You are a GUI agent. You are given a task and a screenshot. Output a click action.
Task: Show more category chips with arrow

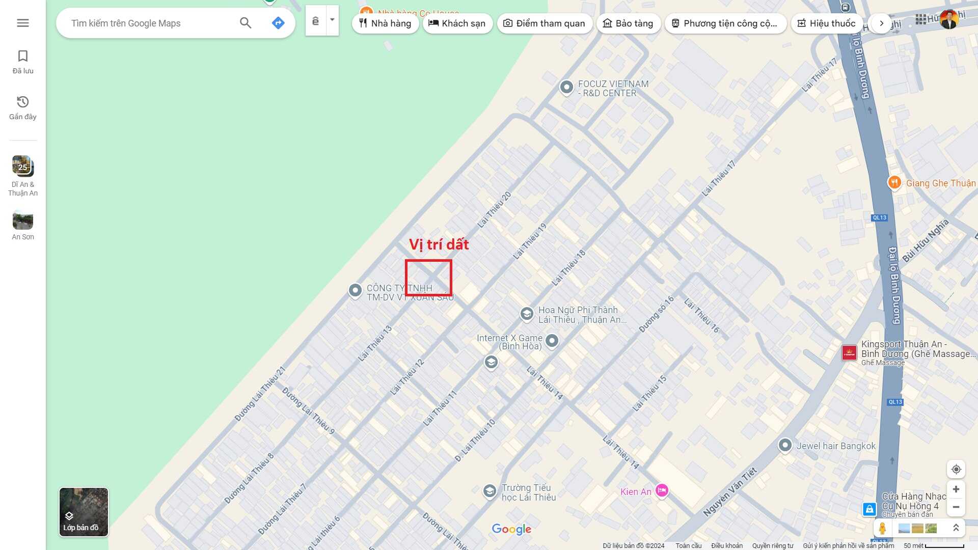click(881, 23)
